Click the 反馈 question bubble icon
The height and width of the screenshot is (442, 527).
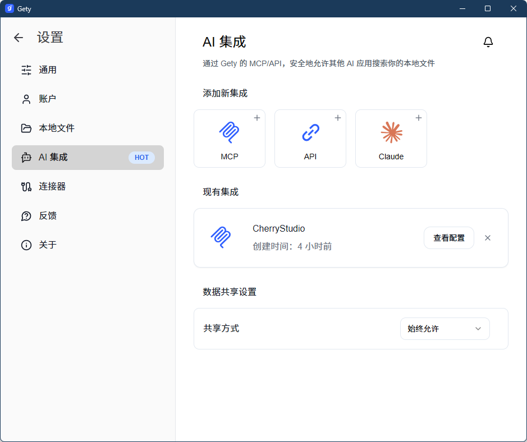[26, 216]
